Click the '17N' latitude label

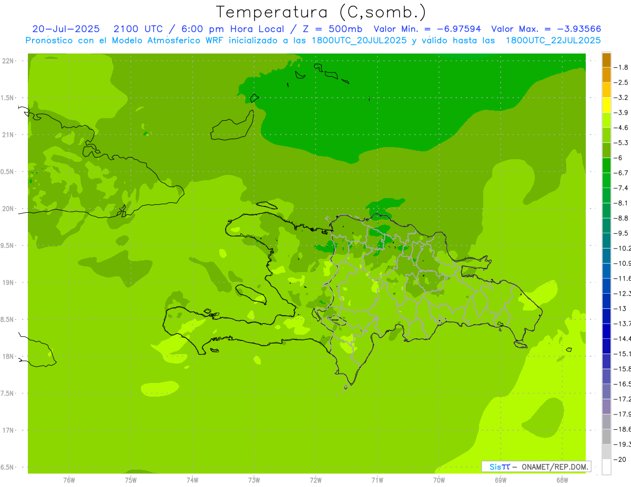(8, 430)
